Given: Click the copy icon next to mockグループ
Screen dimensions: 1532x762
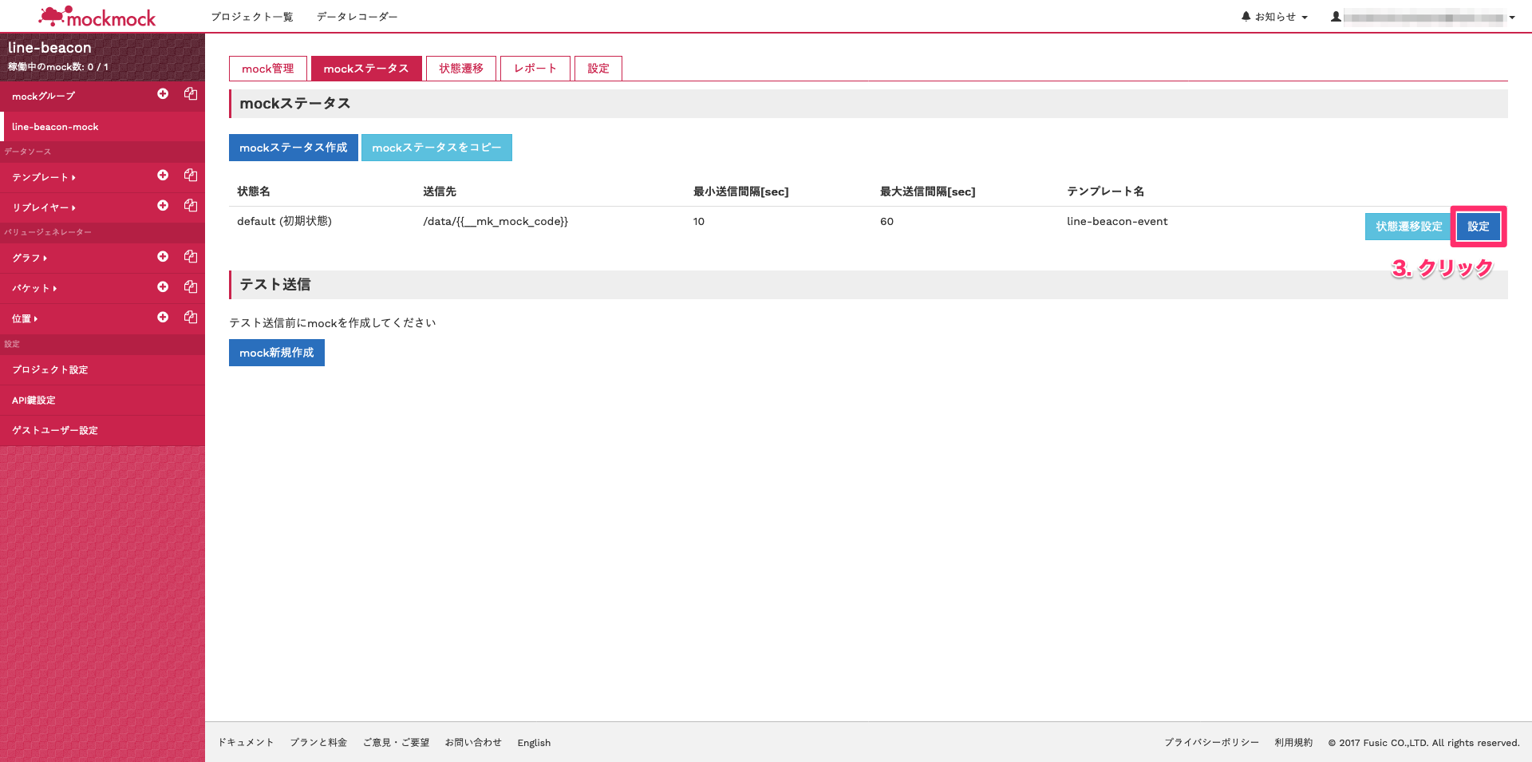Looking at the screenshot, I should pos(190,94).
